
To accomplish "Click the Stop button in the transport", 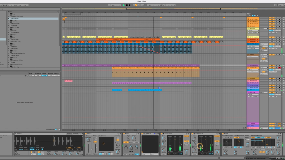I will (x=127, y=5).
